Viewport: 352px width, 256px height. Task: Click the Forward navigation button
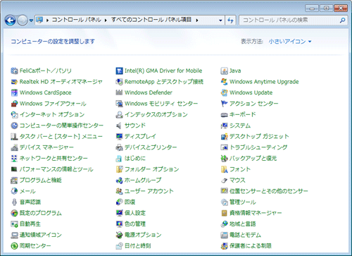[x=23, y=20]
